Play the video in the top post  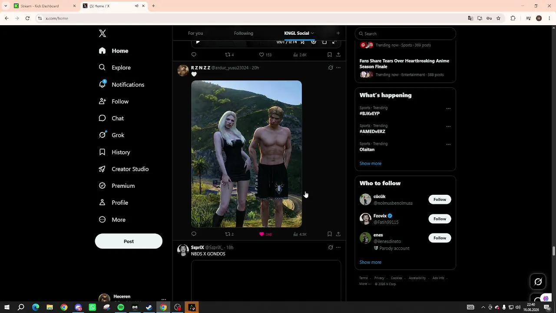pyautogui.click(x=198, y=42)
